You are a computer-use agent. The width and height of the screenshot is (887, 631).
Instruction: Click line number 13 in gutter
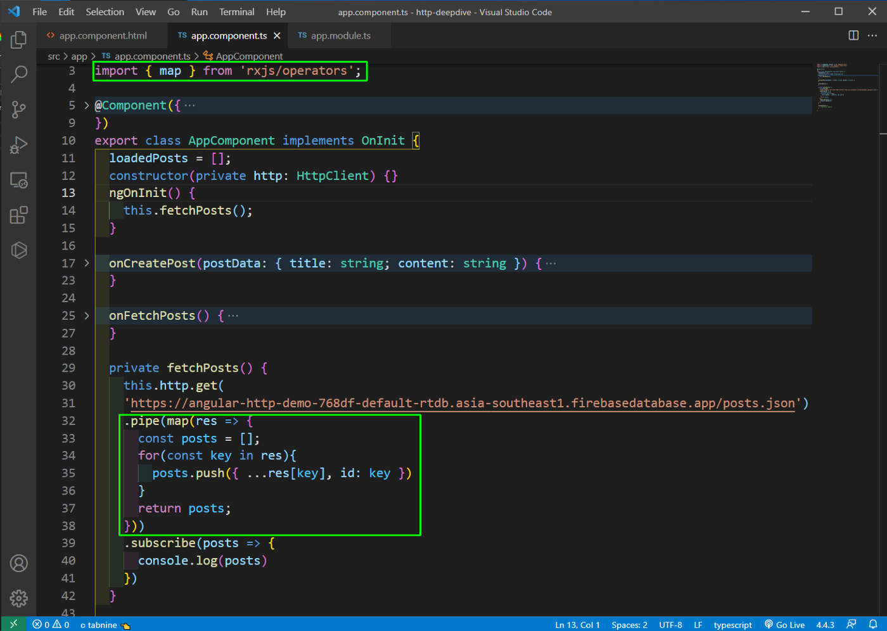click(x=68, y=193)
